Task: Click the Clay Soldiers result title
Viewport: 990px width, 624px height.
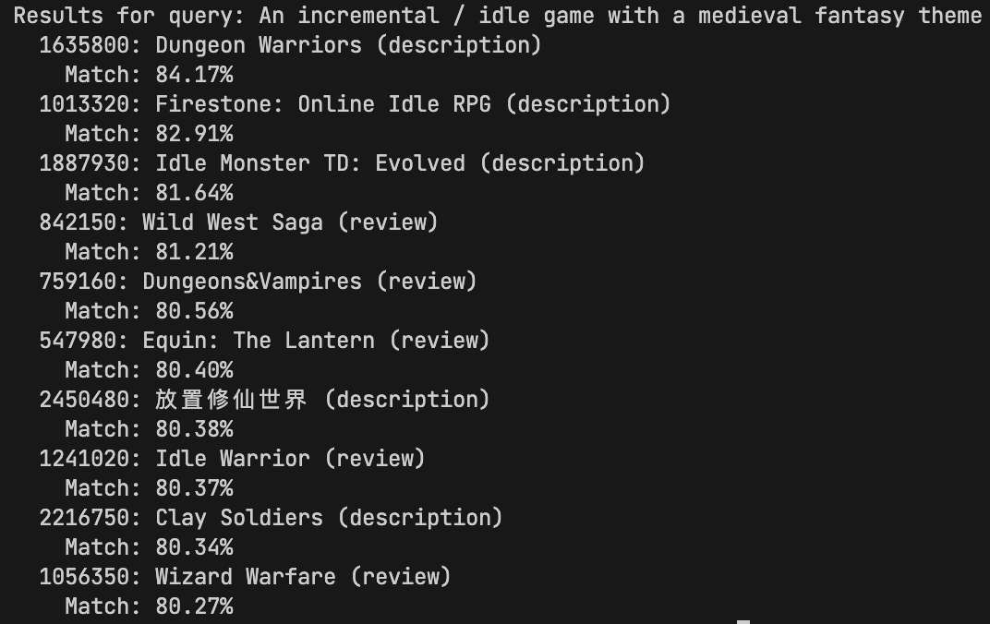Action: click(x=239, y=518)
